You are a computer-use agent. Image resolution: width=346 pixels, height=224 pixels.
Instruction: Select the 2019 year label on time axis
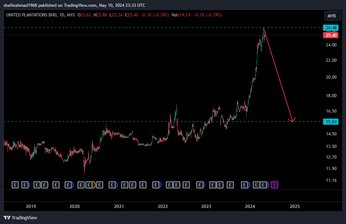(x=31, y=206)
